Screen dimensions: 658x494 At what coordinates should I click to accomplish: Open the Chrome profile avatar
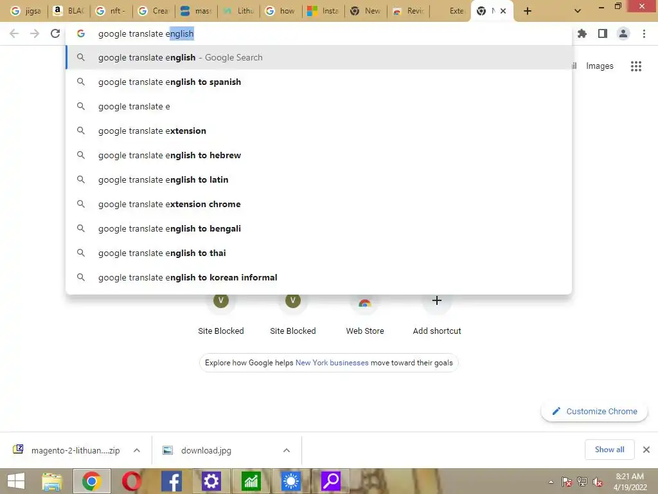point(623,33)
